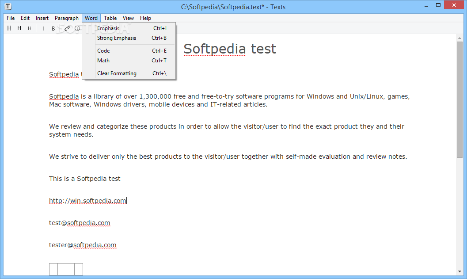Click the scrollbar up arrow
Viewport: 467px width, 279px height.
click(459, 38)
